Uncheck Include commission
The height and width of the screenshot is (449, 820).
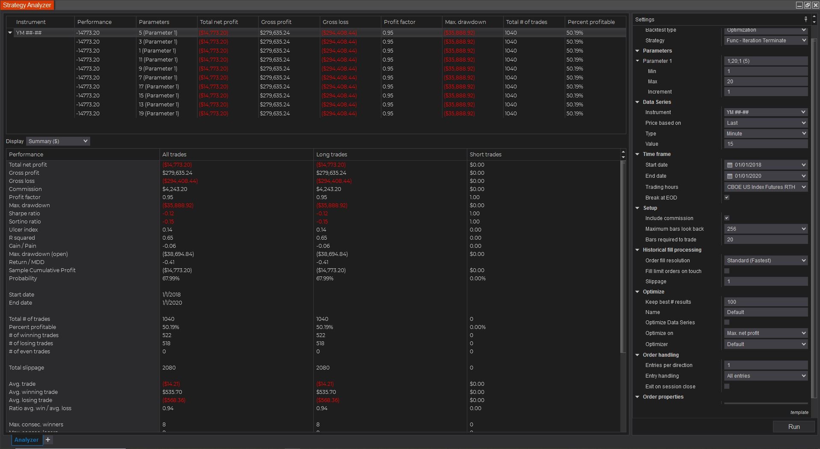click(x=727, y=218)
